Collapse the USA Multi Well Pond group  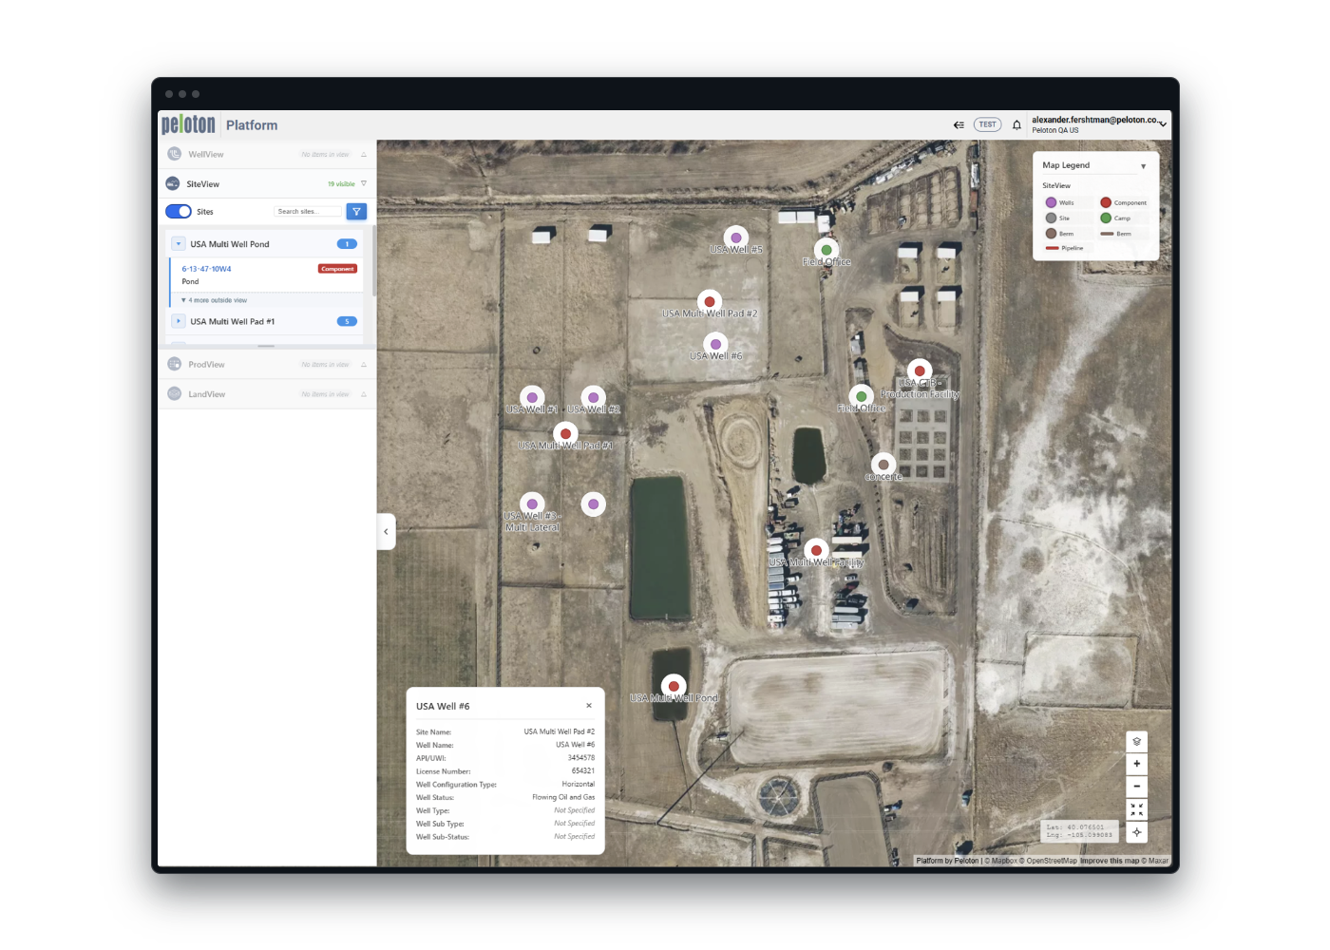(179, 244)
